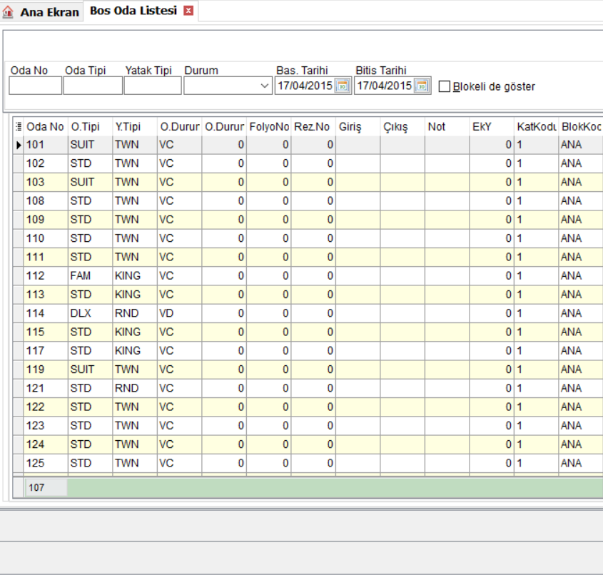Select room 102 cell
This screenshot has width=603, height=575.
pyautogui.click(x=46, y=164)
